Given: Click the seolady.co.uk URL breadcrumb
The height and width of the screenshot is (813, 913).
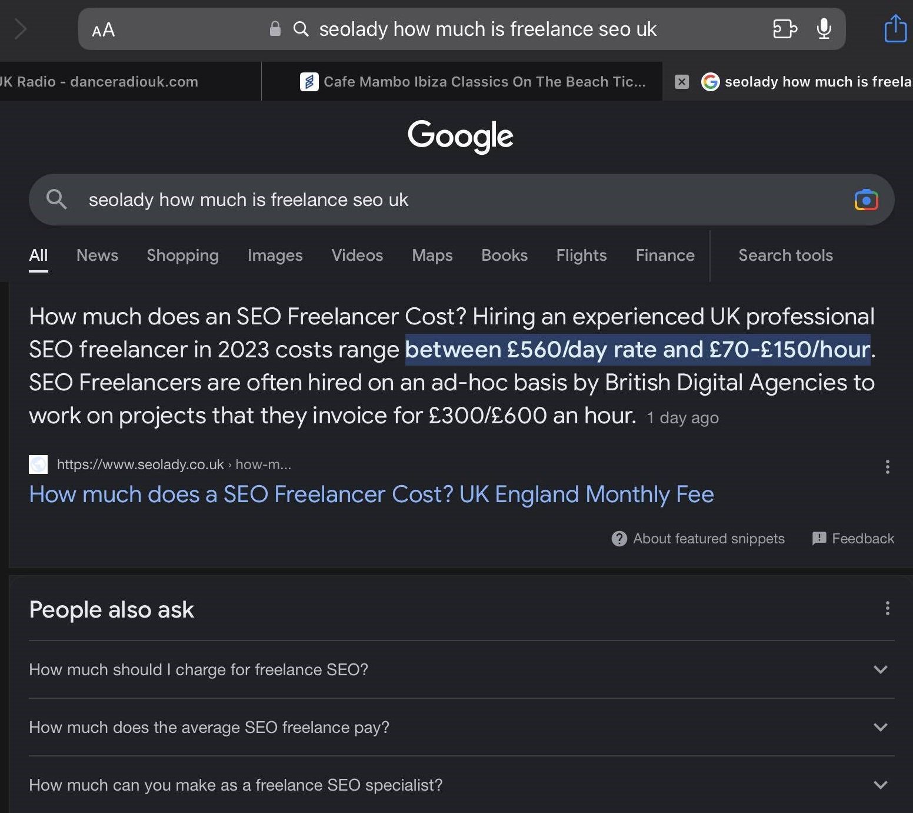Looking at the screenshot, I should (174, 464).
